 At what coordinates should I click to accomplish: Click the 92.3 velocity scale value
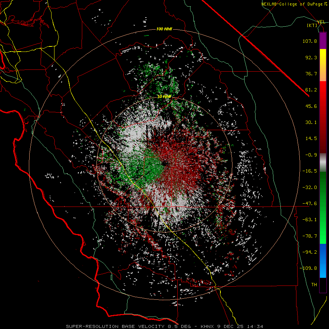311,57
